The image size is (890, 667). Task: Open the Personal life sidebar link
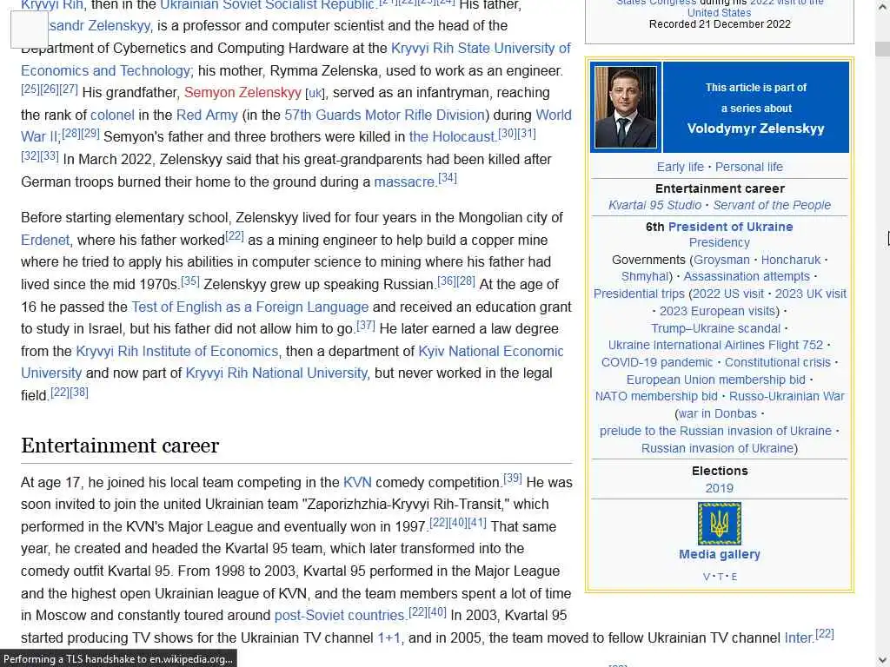pos(748,167)
